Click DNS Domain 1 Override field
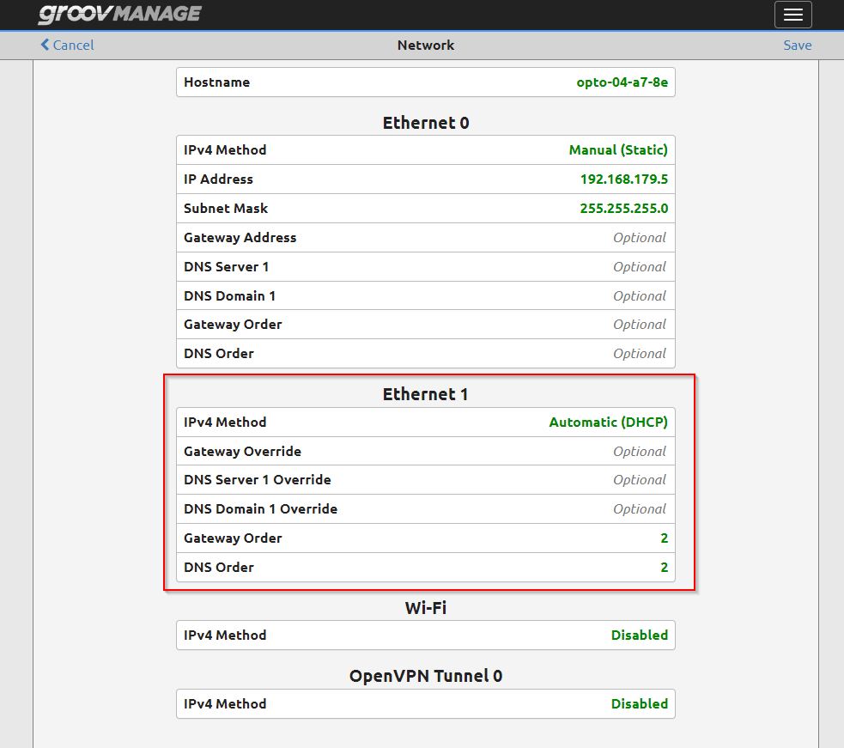Screen dimensions: 844x748 click(425, 509)
